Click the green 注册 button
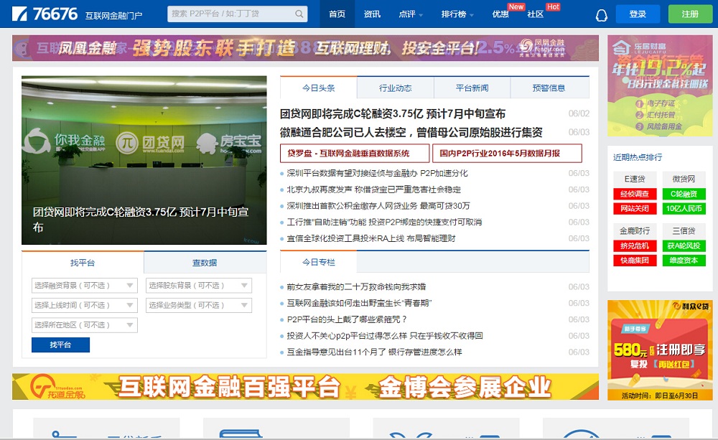 click(690, 14)
